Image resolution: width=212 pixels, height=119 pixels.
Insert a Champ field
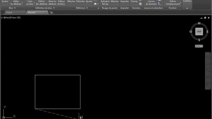(134, 1)
